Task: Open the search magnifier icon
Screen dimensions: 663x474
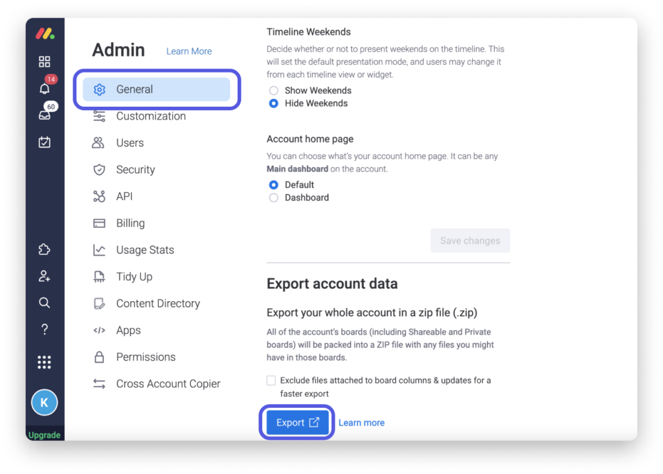Action: pyautogui.click(x=44, y=302)
